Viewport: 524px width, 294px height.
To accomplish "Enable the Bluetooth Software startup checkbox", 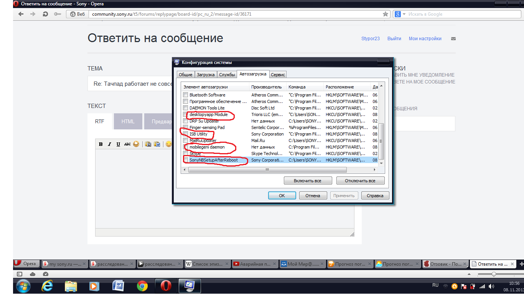I will [x=186, y=95].
